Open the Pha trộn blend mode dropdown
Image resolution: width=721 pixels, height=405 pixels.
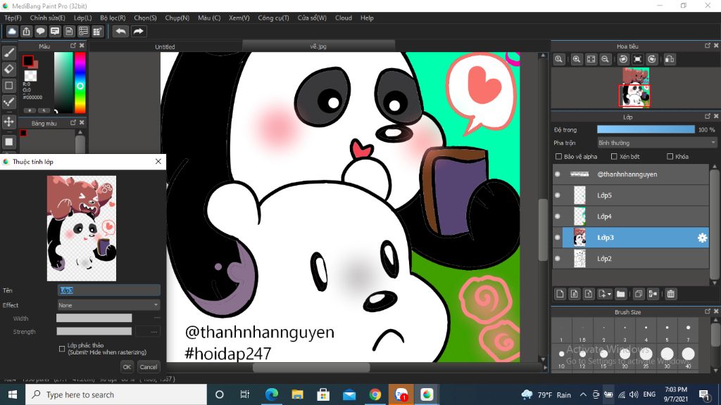tap(657, 143)
